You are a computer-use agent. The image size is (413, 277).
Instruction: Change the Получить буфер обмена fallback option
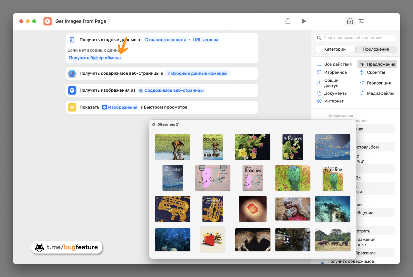click(95, 58)
